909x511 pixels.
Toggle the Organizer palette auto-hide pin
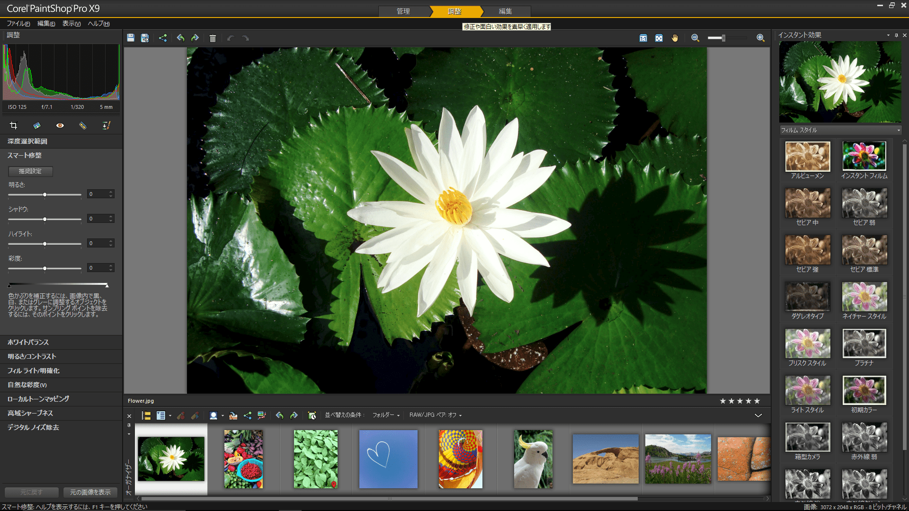pos(129,425)
